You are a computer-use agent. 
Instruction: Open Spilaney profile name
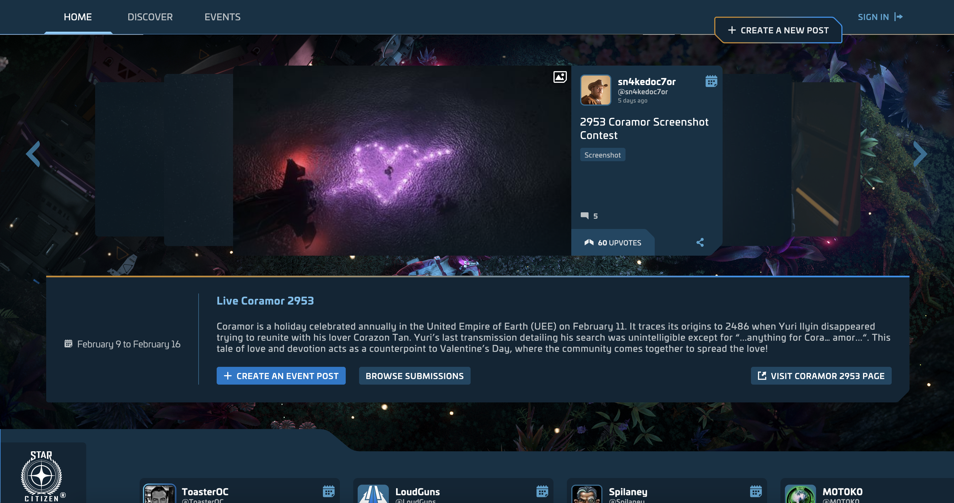(628, 492)
